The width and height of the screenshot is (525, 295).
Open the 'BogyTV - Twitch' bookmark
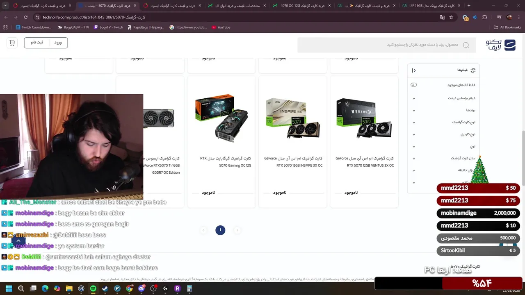pos(108,27)
